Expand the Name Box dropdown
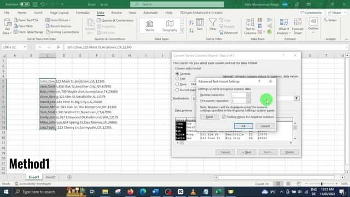Viewport: 350px width, 197px height. click(x=25, y=47)
